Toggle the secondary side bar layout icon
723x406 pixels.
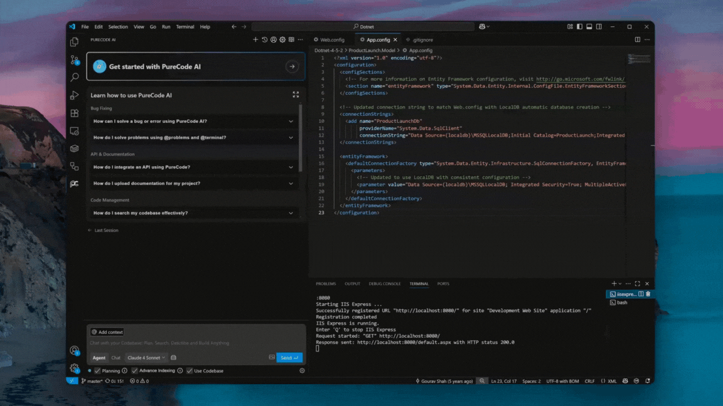click(599, 27)
